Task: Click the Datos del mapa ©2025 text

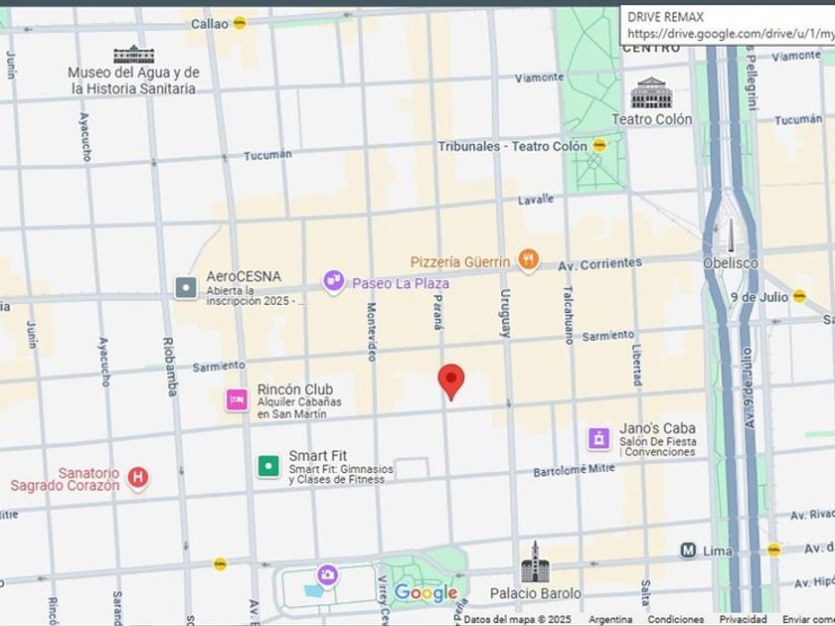Action: click(517, 620)
